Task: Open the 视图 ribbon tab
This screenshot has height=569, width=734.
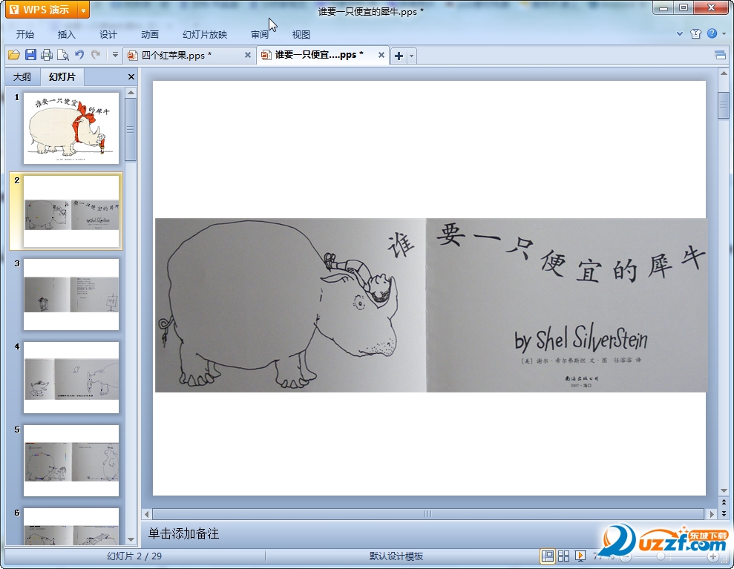Action: coord(301,34)
